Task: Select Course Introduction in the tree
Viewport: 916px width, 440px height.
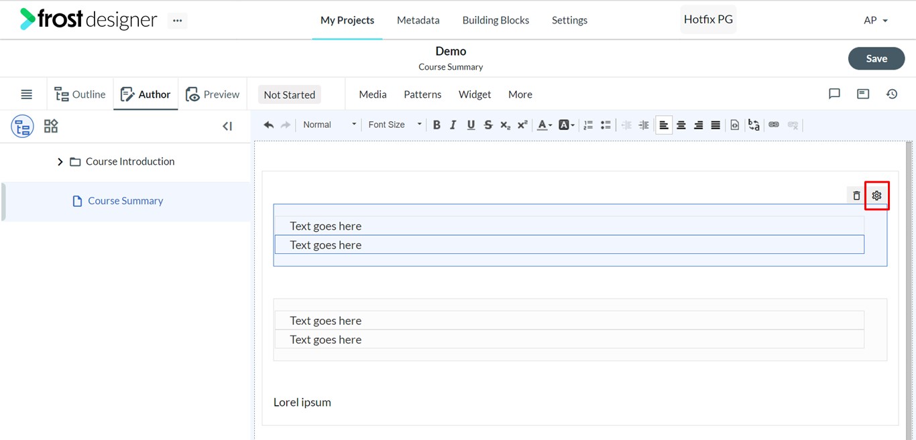Action: (x=130, y=161)
